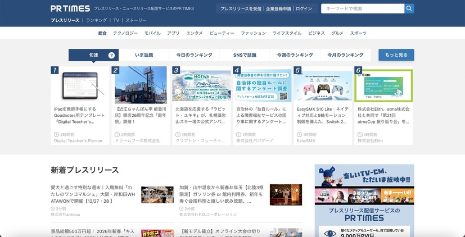Show the 今月のランキング tab
The image size is (465, 237).
[x=344, y=55]
